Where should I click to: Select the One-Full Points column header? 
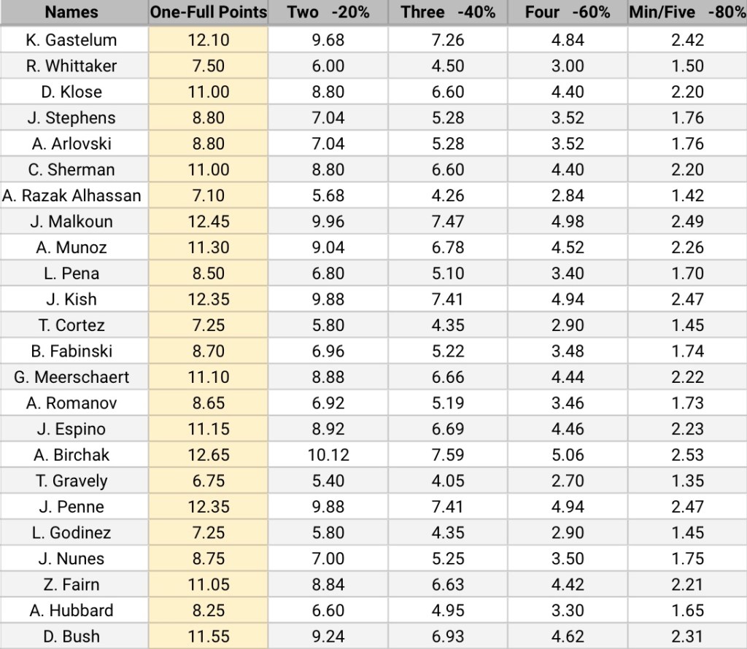(x=209, y=12)
